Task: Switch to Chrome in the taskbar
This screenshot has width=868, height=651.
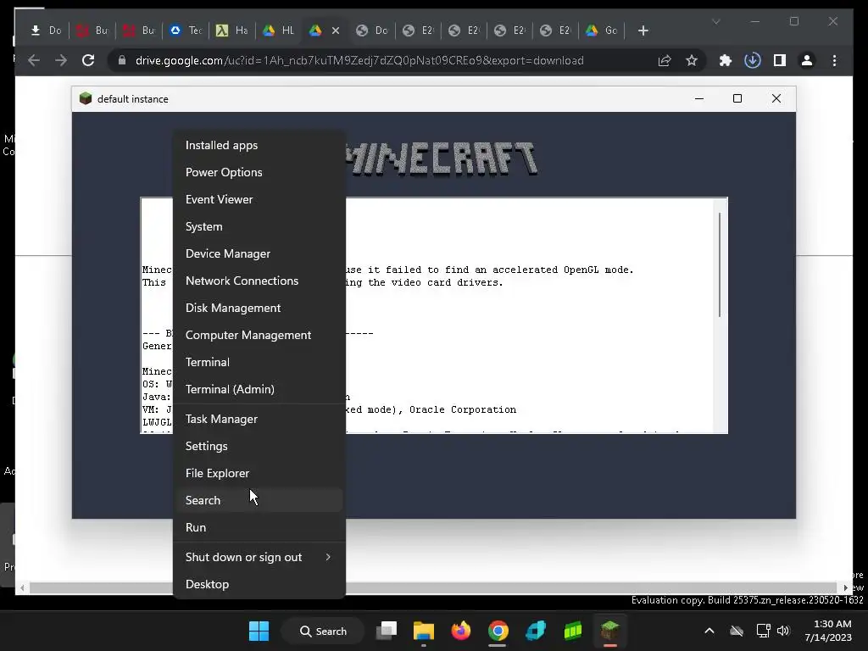Action: coord(498,631)
